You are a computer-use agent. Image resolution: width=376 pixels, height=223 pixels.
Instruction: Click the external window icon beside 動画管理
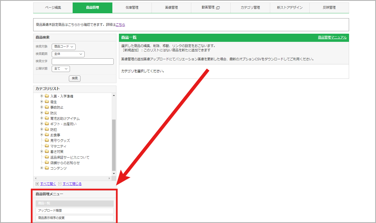218,8
